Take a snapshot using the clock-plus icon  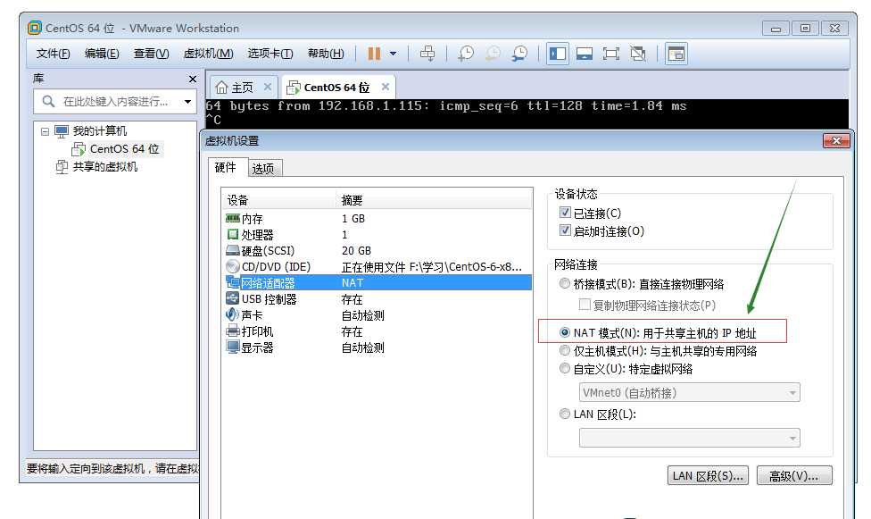point(465,54)
